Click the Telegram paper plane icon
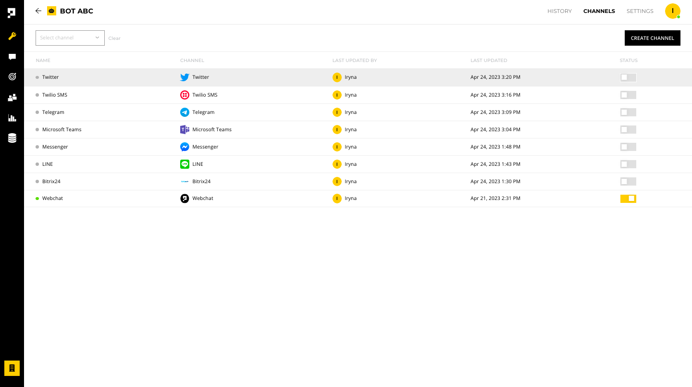Screen dimensions: 692x387 [185, 112]
